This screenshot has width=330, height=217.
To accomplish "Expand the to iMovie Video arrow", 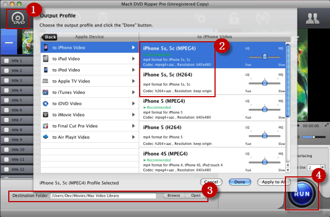I will (133, 115).
